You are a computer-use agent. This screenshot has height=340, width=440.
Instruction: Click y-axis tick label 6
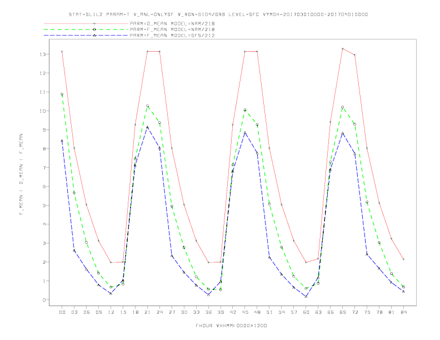(x=44, y=187)
